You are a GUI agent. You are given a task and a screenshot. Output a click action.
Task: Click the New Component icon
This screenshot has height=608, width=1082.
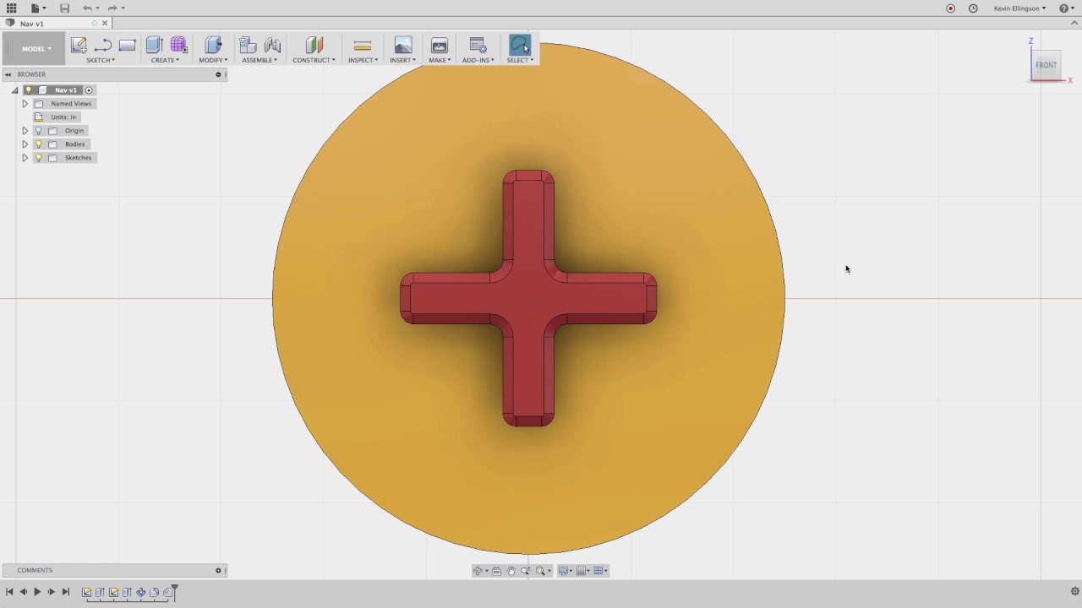[248, 46]
